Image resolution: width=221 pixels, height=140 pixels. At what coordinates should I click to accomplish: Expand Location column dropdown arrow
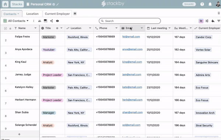pos(90,28)
